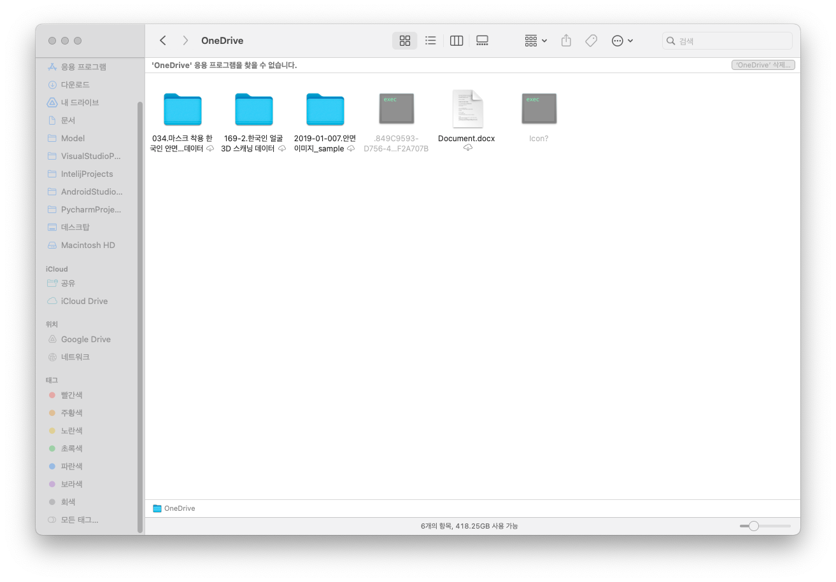Switch to column view
Screen dimensions: 836x582
(x=456, y=41)
